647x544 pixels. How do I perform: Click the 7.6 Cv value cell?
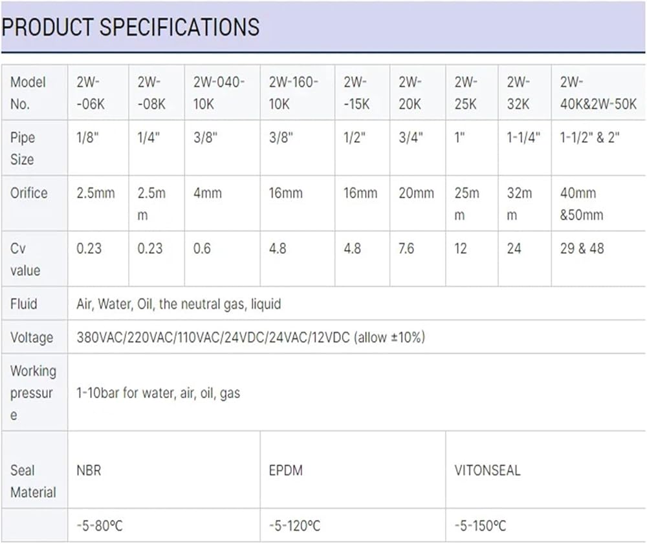pos(417,258)
